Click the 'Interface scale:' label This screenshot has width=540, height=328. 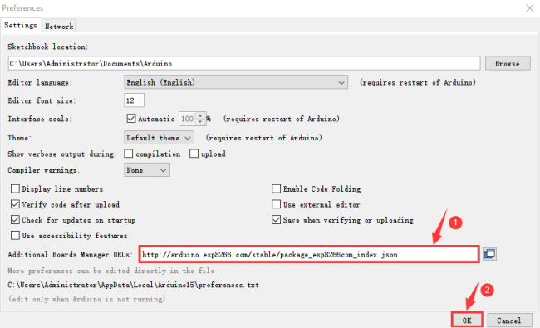pos(40,119)
